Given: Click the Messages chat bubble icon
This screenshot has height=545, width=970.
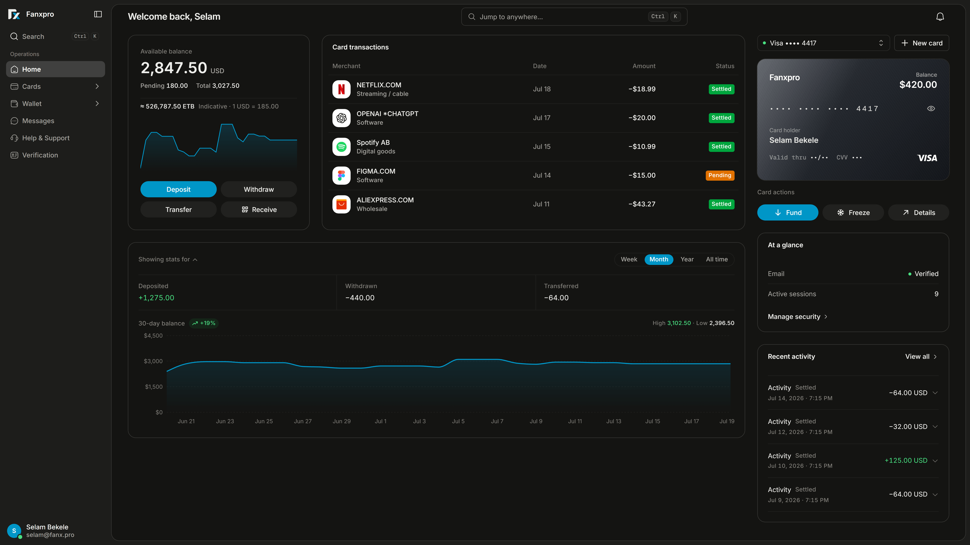Looking at the screenshot, I should (14, 121).
